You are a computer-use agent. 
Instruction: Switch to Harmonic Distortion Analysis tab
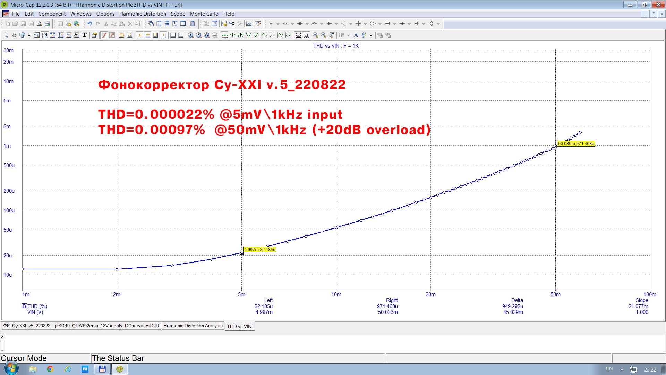click(x=193, y=326)
